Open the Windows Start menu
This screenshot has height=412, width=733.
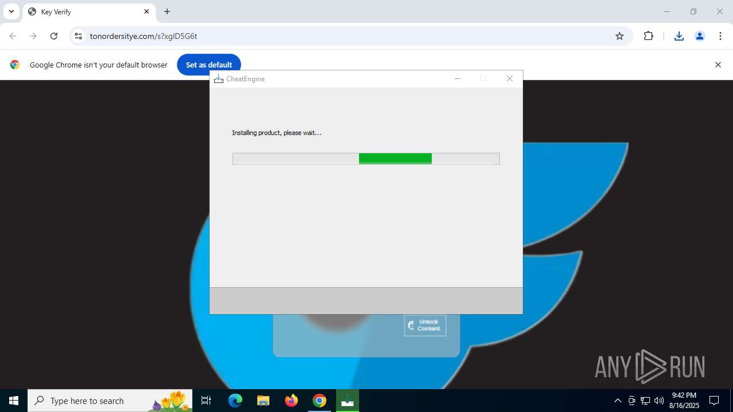pos(14,401)
